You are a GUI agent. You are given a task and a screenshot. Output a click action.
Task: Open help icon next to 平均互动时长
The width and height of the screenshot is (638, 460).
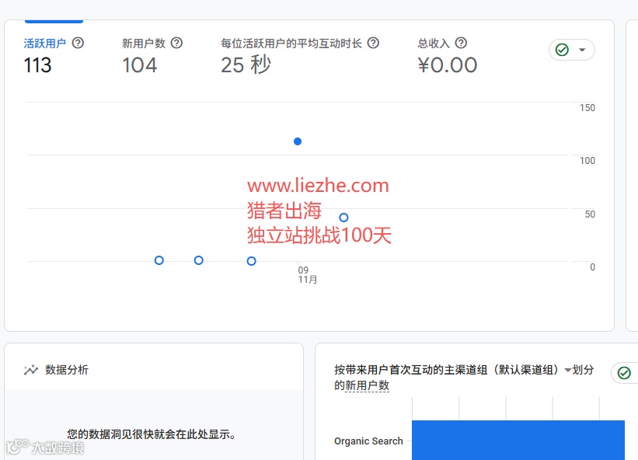coord(373,43)
